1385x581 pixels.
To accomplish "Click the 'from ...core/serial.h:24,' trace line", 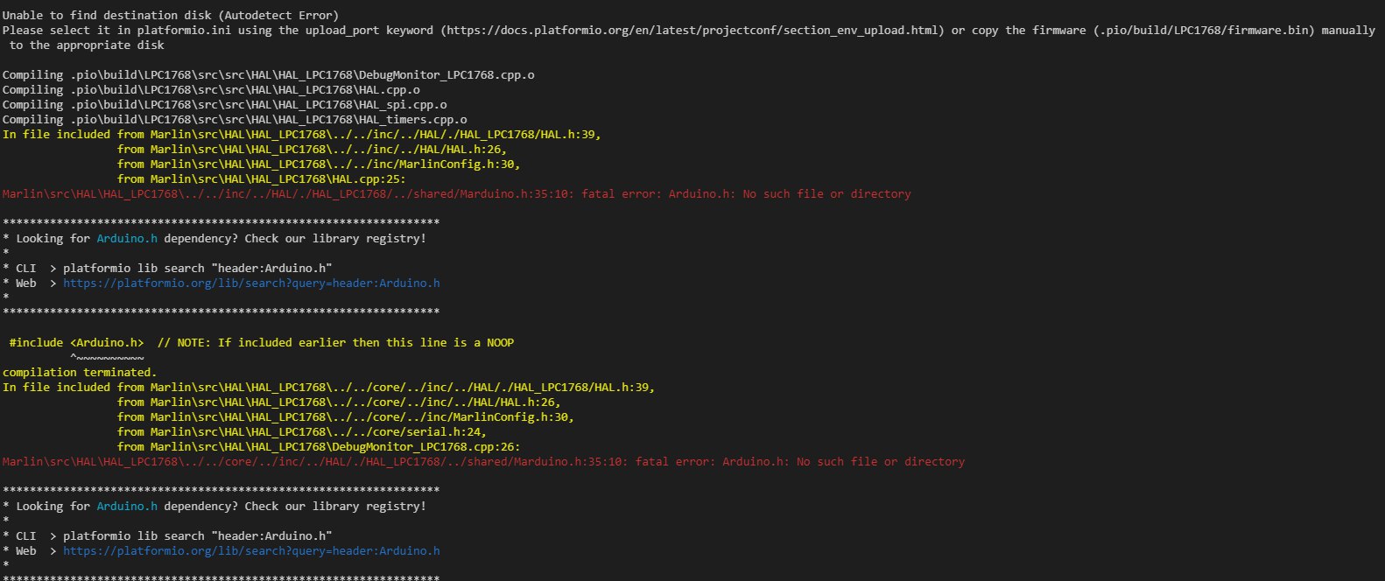I will (302, 431).
